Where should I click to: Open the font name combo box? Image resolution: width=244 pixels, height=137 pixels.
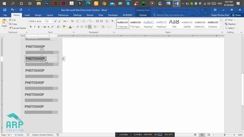[x=37, y=21]
